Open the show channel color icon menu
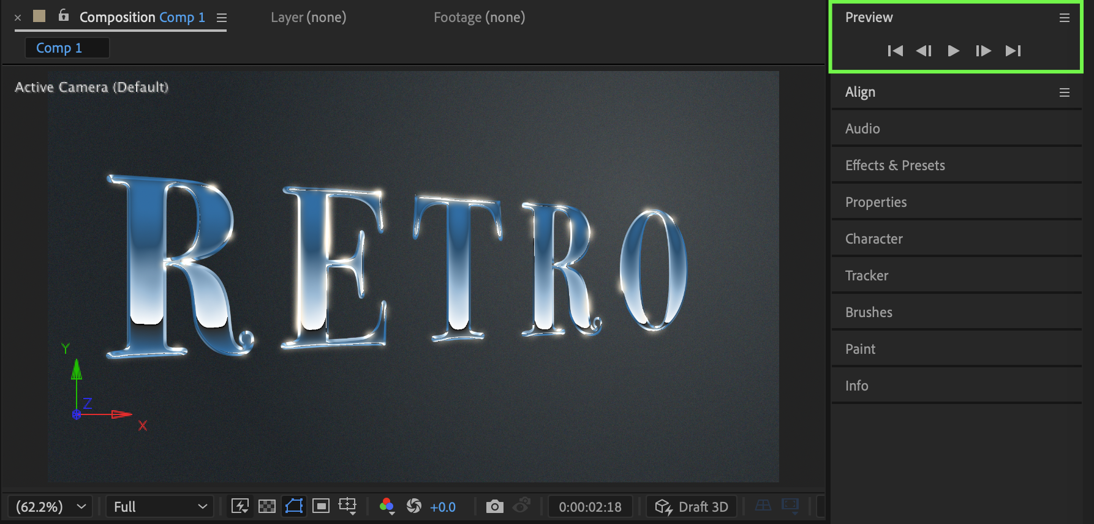1094x524 pixels. tap(387, 506)
